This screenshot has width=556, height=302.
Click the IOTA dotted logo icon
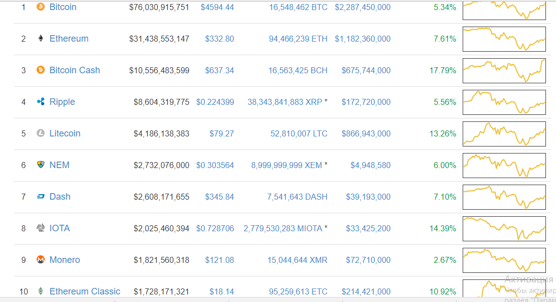pyautogui.click(x=41, y=228)
